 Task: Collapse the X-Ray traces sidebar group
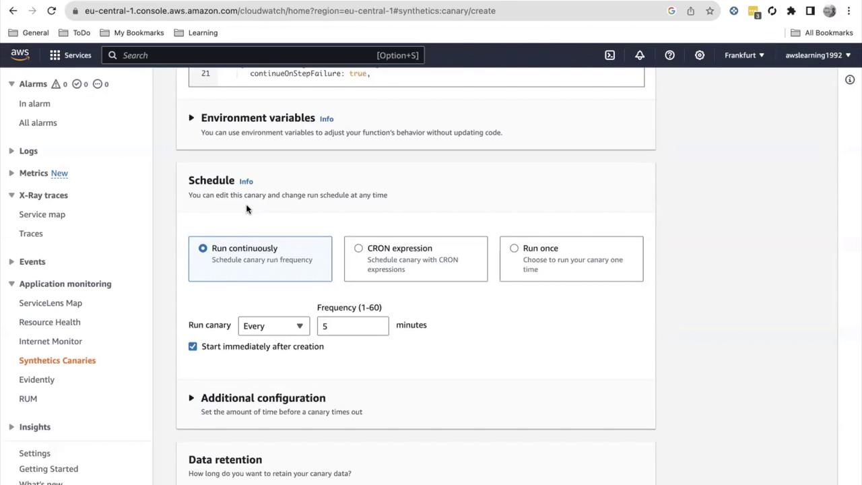pos(11,195)
